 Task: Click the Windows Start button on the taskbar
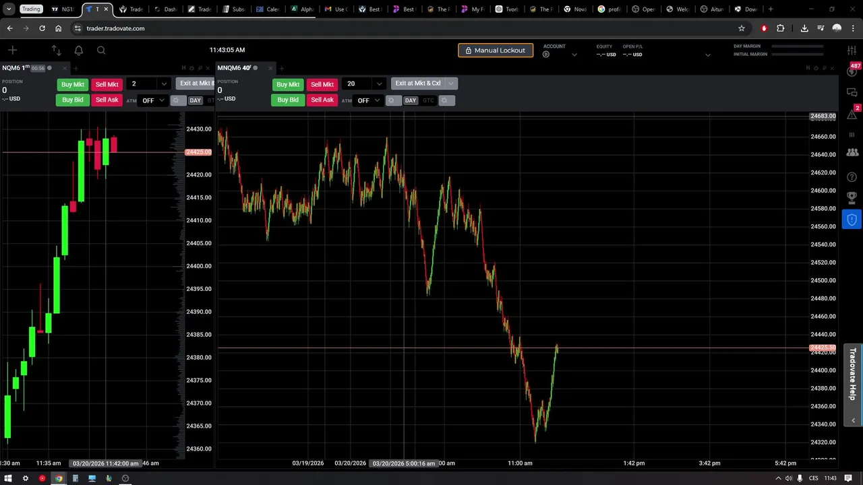[x=8, y=478]
